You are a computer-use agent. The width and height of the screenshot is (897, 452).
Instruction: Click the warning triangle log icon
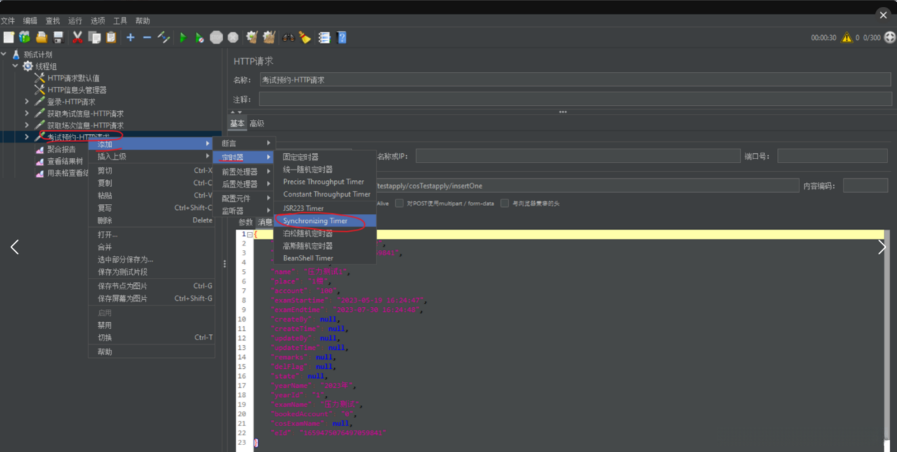click(x=847, y=38)
